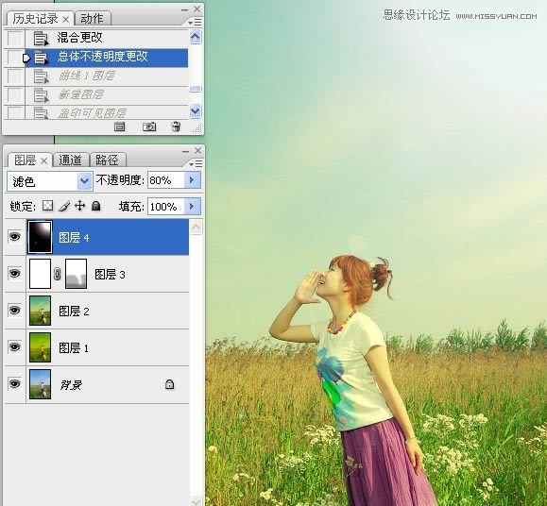Expand the 不透明度 opacity slider arrow
The width and height of the screenshot is (547, 506).
[192, 180]
